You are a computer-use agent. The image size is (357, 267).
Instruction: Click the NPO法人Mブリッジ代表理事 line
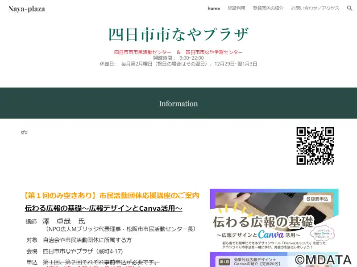(x=120, y=229)
